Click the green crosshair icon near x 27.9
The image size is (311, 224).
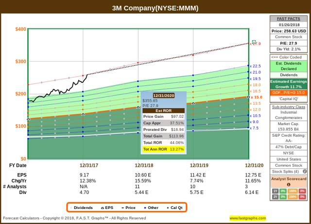[x=254, y=42]
